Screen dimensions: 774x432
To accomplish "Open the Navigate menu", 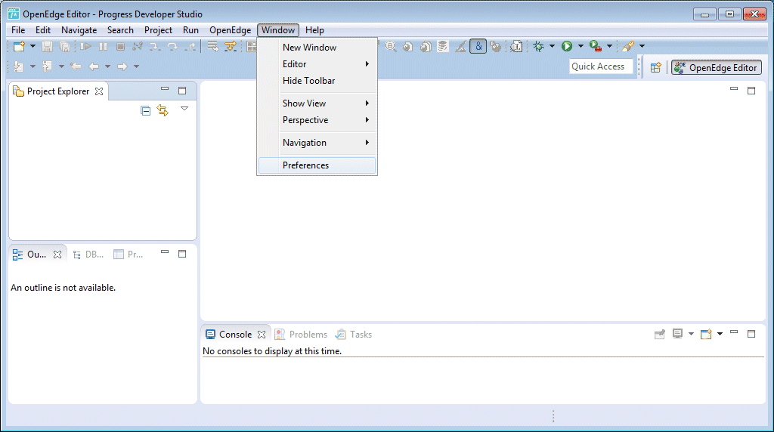I will tap(79, 30).
